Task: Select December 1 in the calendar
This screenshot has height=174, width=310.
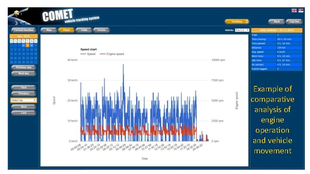Action: click(24, 46)
